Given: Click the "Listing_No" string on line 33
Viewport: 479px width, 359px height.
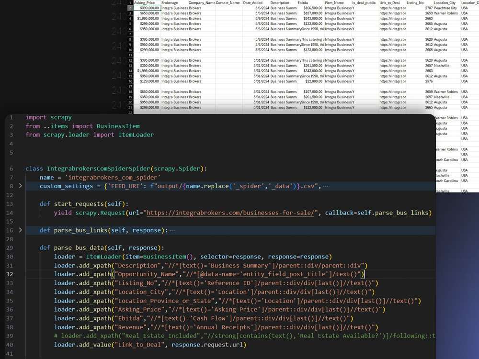Looking at the screenshot, I should pyautogui.click(x=136, y=283).
